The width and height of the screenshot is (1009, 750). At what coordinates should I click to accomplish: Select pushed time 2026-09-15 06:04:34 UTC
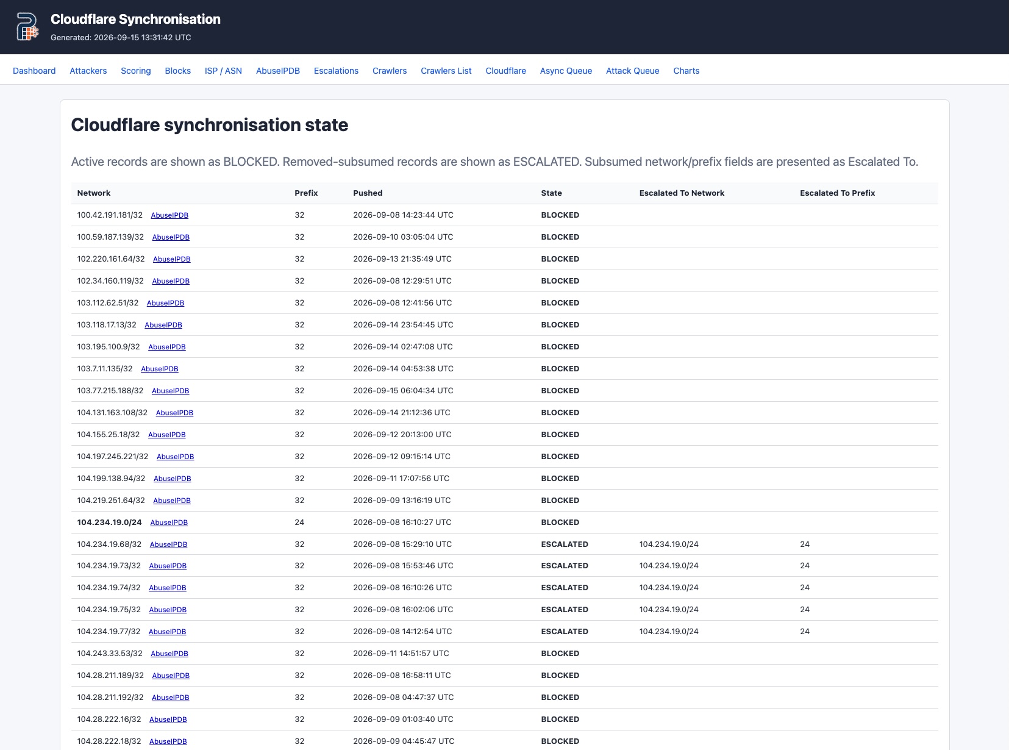403,390
